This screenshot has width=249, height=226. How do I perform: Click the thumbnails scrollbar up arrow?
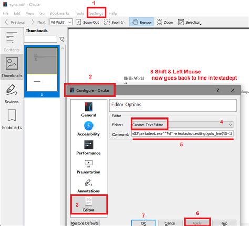coord(63,48)
